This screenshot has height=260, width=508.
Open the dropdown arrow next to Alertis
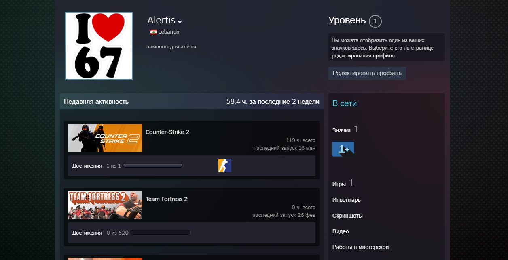pos(180,22)
